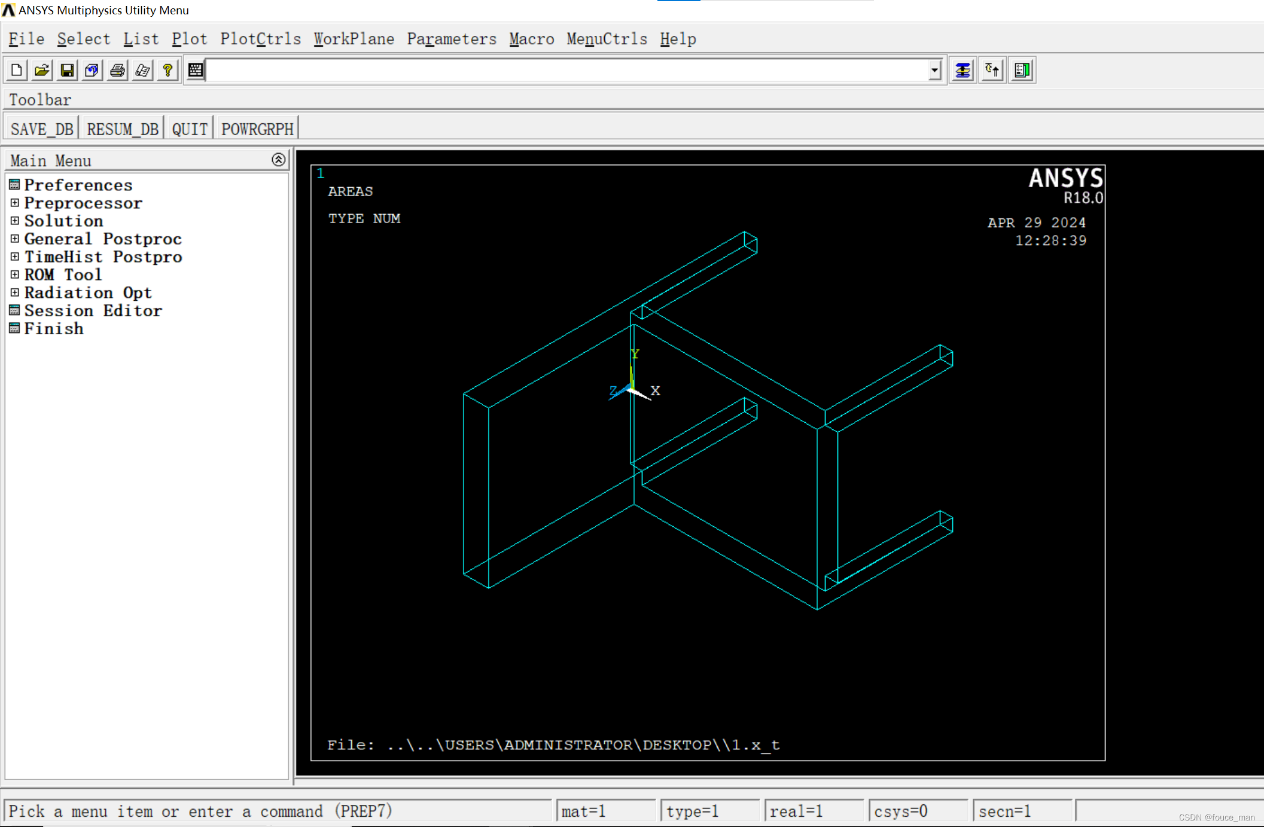The image size is (1264, 827).
Task: Create a new analysis file
Action: [16, 69]
